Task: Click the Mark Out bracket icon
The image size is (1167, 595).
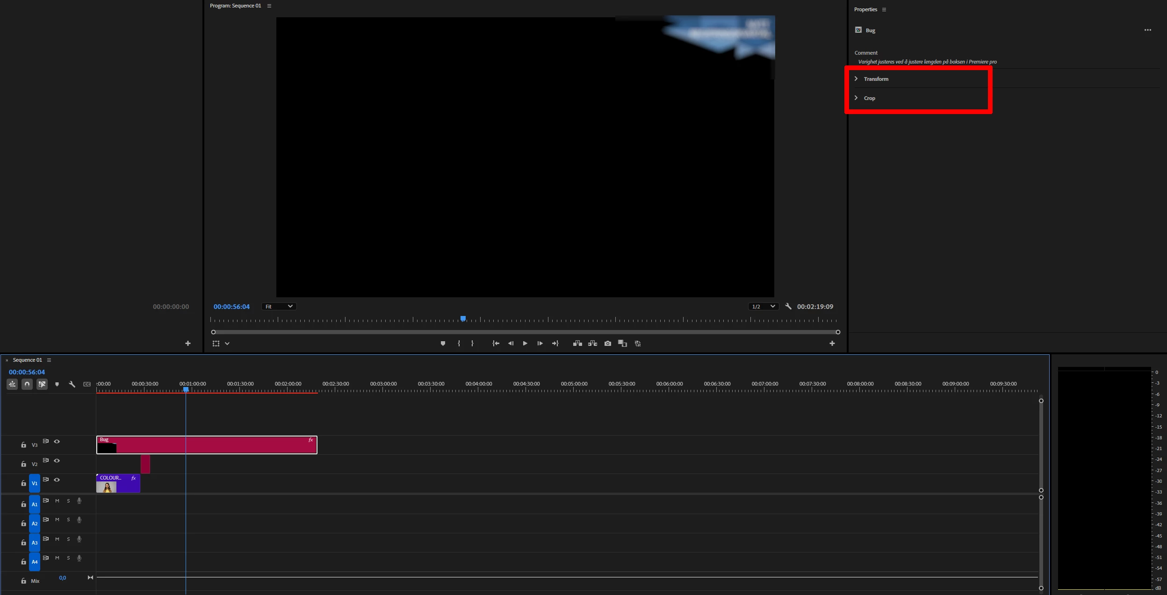Action: pyautogui.click(x=472, y=344)
